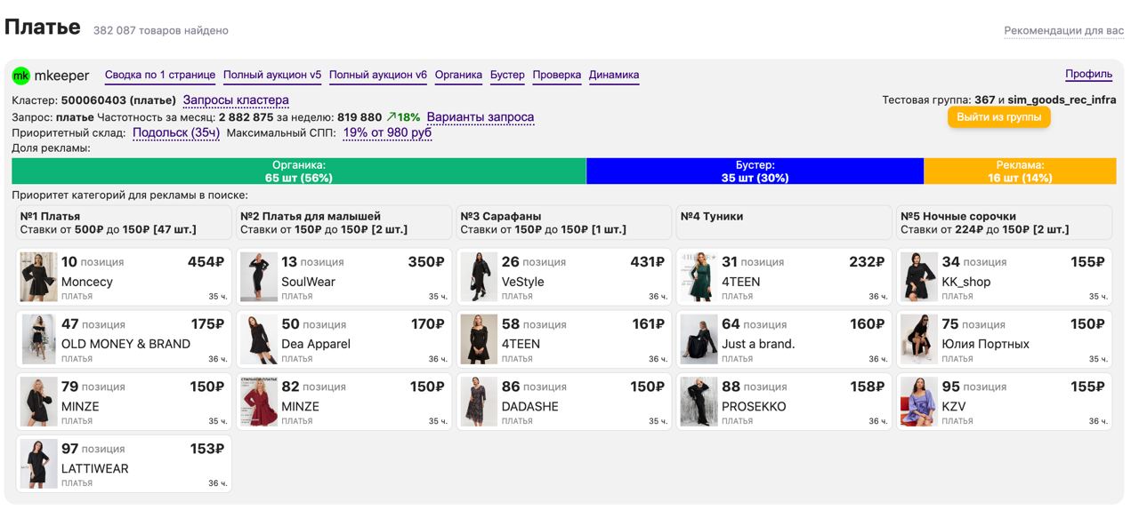Open the Бустер tab
The height and width of the screenshot is (510, 1139).
pos(507,76)
